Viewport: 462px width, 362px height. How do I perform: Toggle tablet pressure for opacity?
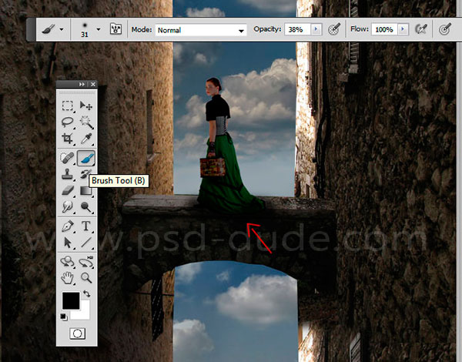click(334, 29)
